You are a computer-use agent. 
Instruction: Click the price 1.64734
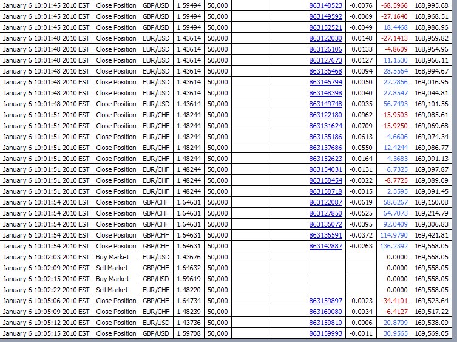(189, 301)
